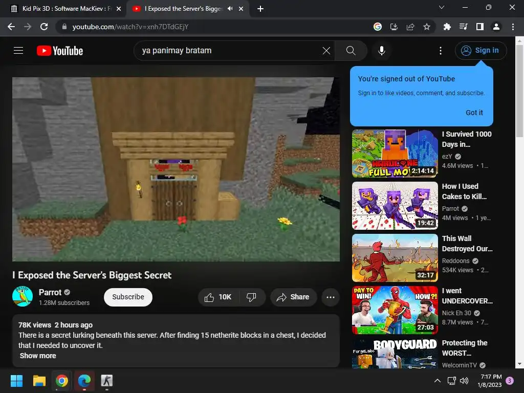This screenshot has width=524, height=393.
Task: Bookmark this page with star icon
Action: [x=426, y=27]
